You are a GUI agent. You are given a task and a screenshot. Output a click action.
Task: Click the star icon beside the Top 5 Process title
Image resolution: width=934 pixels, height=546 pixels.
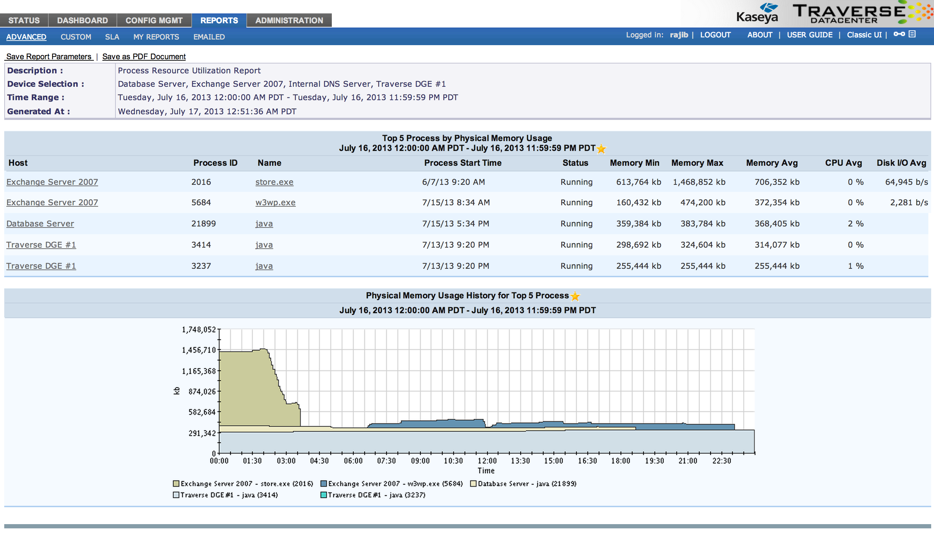tap(601, 149)
